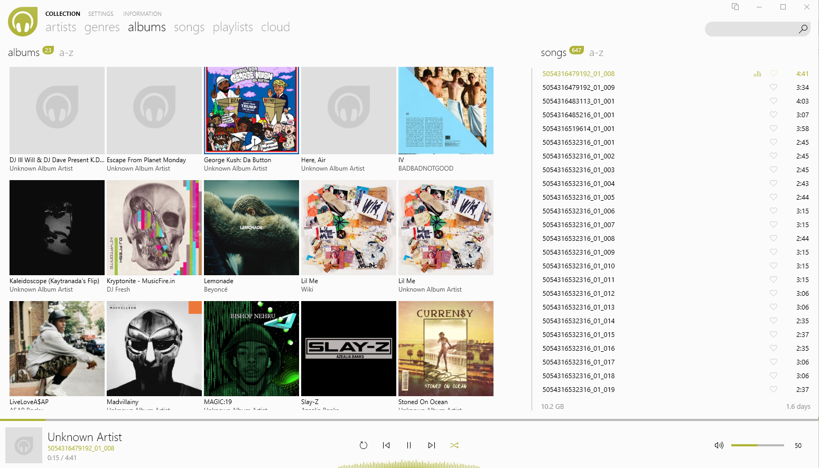Viewport: 819px width, 468px height.
Task: Open the playlists tab
Action: 232,27
